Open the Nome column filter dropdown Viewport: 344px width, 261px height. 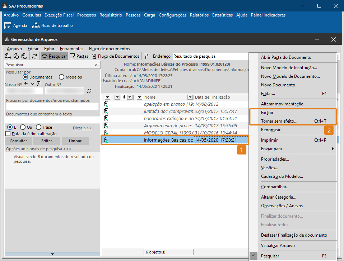tap(190, 97)
